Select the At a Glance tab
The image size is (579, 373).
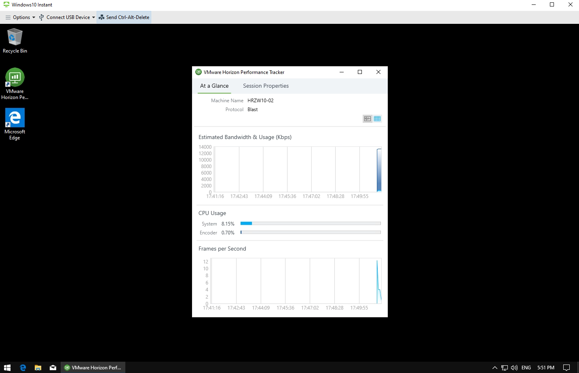pyautogui.click(x=214, y=86)
